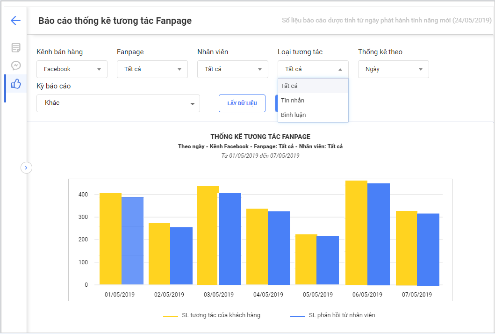The image size is (495, 334).
Task: Open the Thống kê theo dropdown
Action: tap(394, 69)
